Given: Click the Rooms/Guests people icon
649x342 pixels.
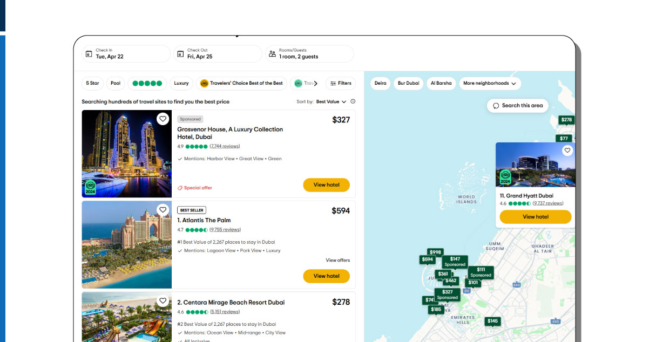Looking at the screenshot, I should point(272,53).
